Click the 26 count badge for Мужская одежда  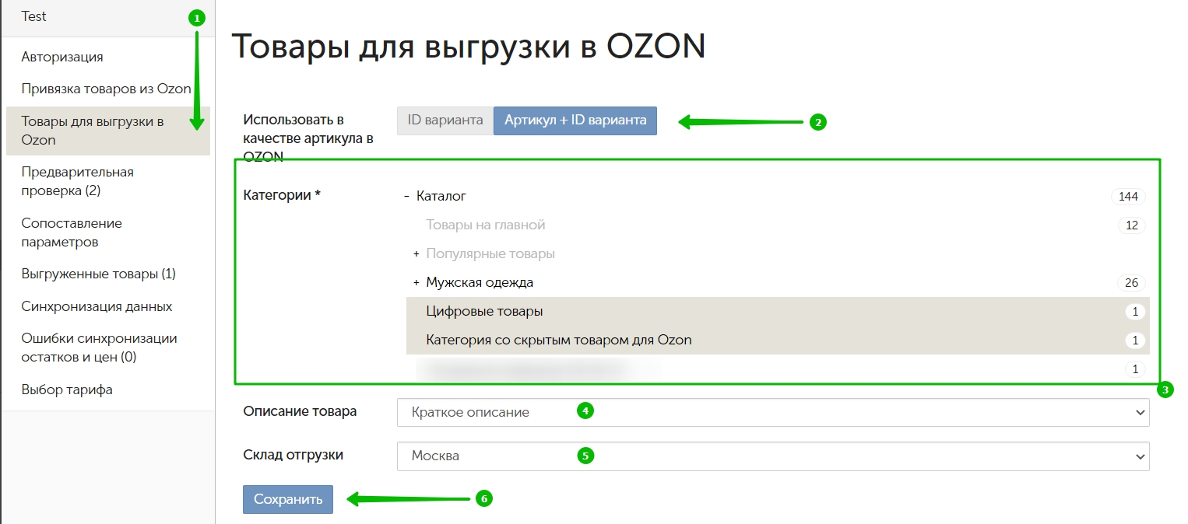(x=1131, y=283)
